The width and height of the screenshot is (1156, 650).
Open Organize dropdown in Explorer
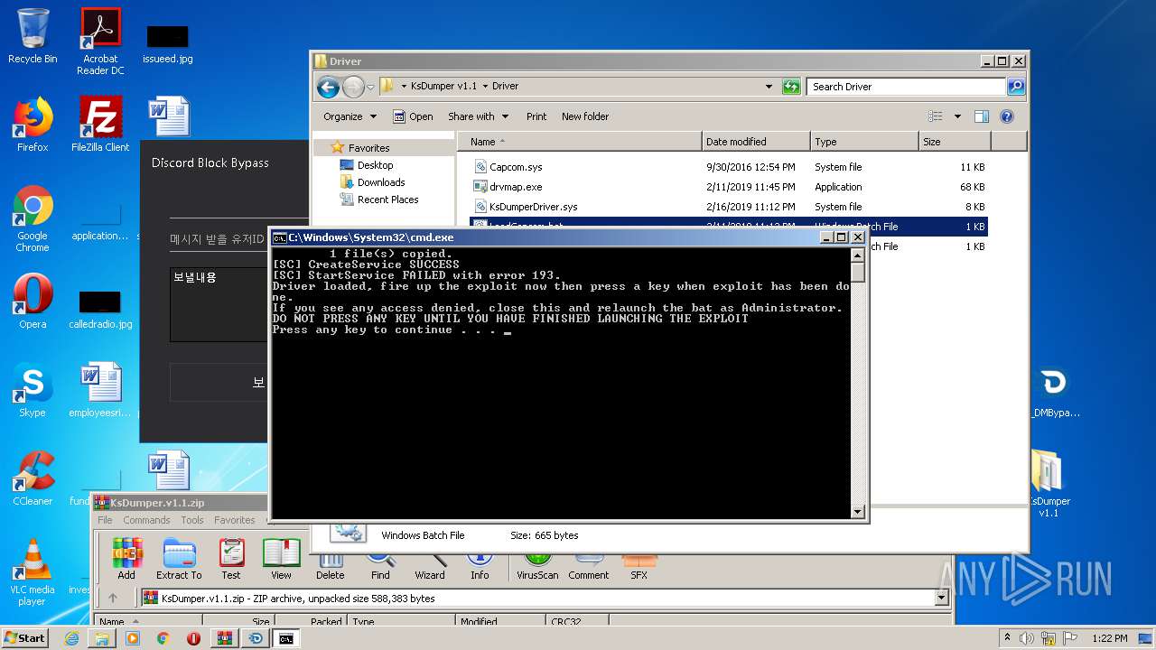(350, 116)
